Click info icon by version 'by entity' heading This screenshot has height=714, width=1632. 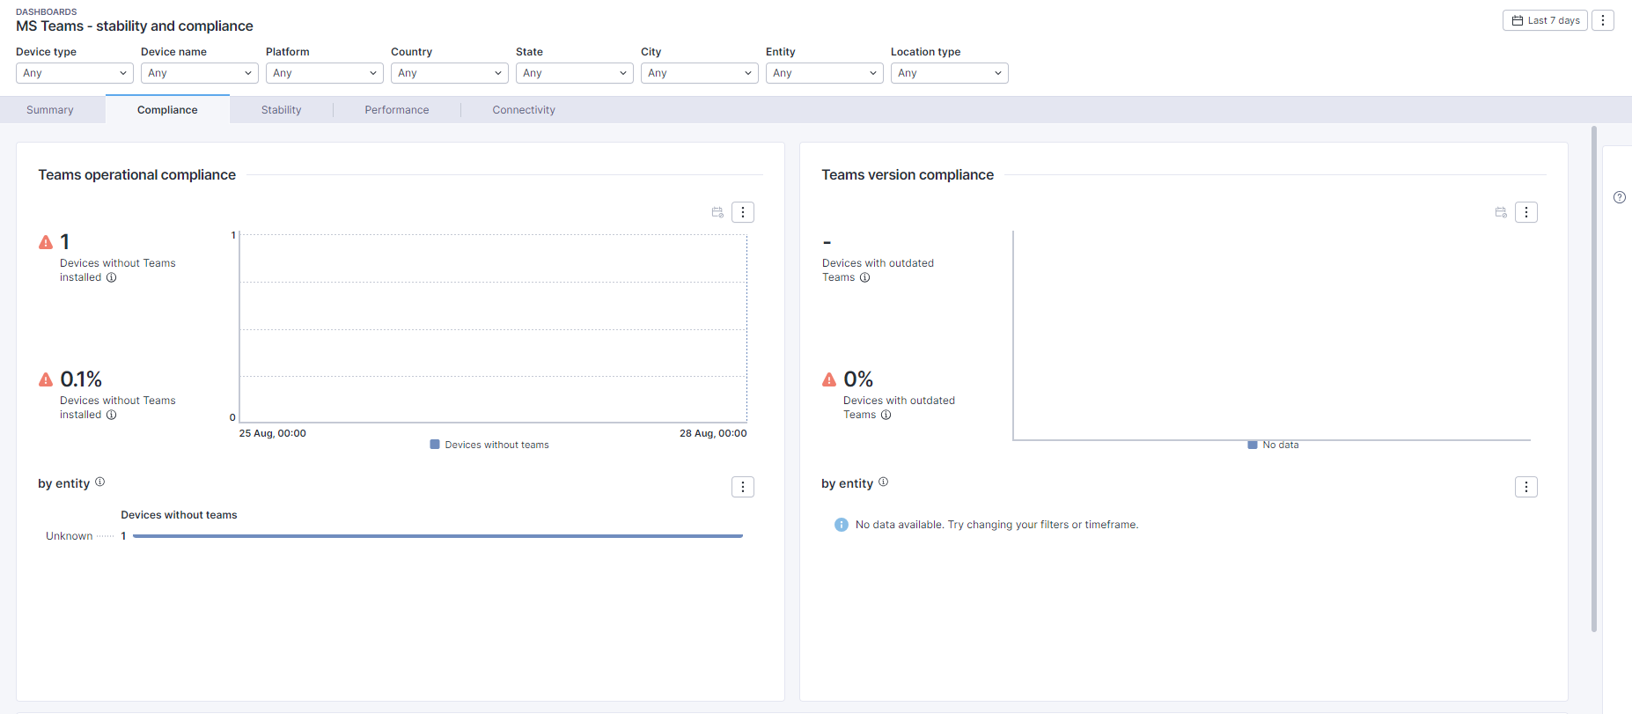pos(884,482)
